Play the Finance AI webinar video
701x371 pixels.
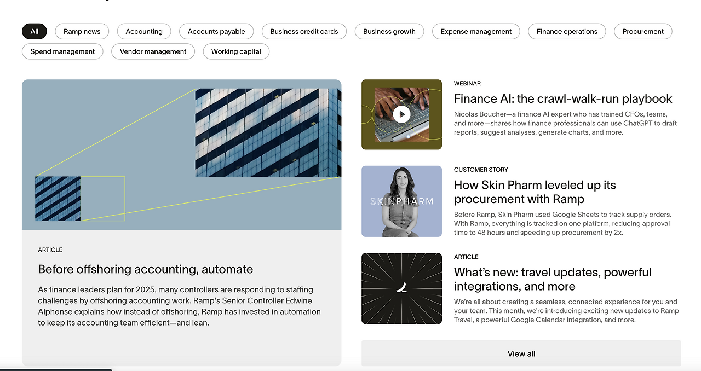pos(401,114)
